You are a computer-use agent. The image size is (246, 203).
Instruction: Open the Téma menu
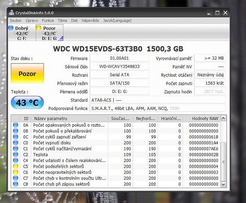[63, 21]
